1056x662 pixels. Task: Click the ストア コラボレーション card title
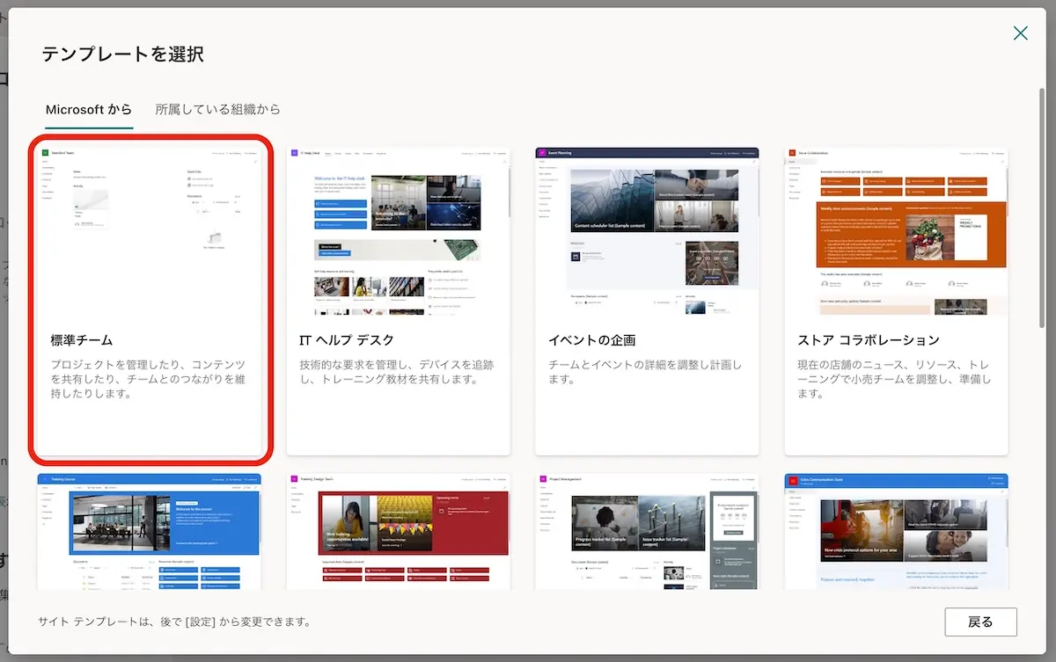click(868, 340)
